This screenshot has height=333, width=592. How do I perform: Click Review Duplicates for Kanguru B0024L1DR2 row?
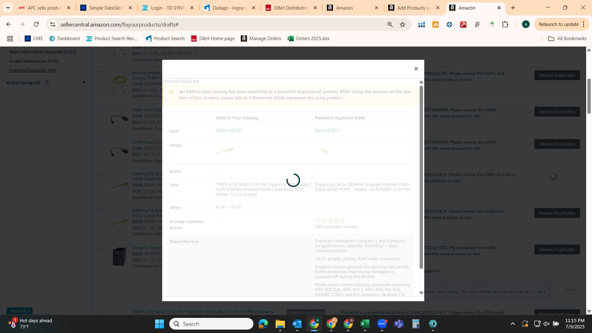point(557,250)
